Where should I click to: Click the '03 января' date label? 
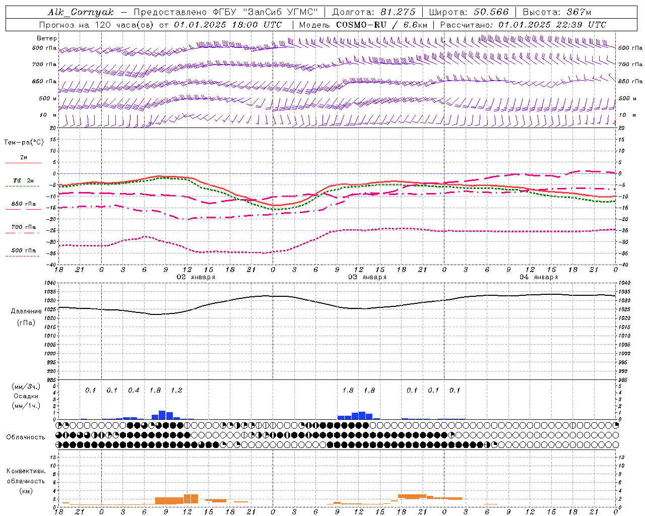367,277
